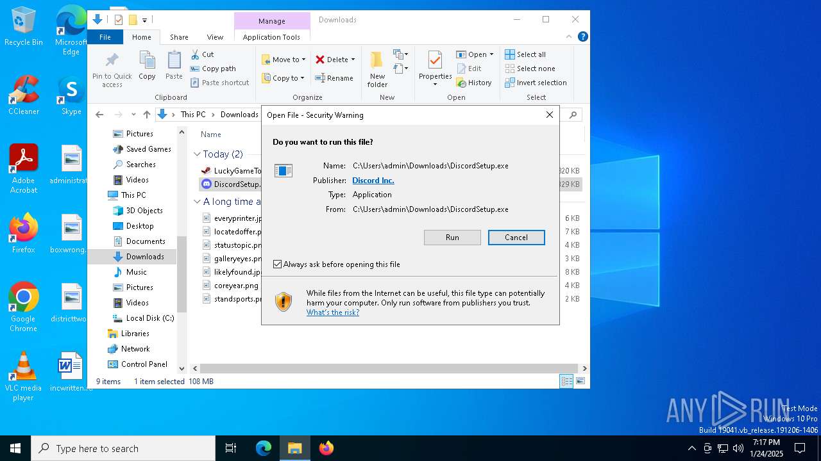The height and width of the screenshot is (461, 821).
Task: Click the Type here to search box
Action: click(123, 448)
